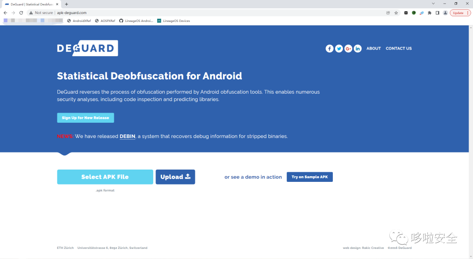The height and width of the screenshot is (259, 473).
Task: Select the DeGuard browser tab
Action: pos(31,4)
